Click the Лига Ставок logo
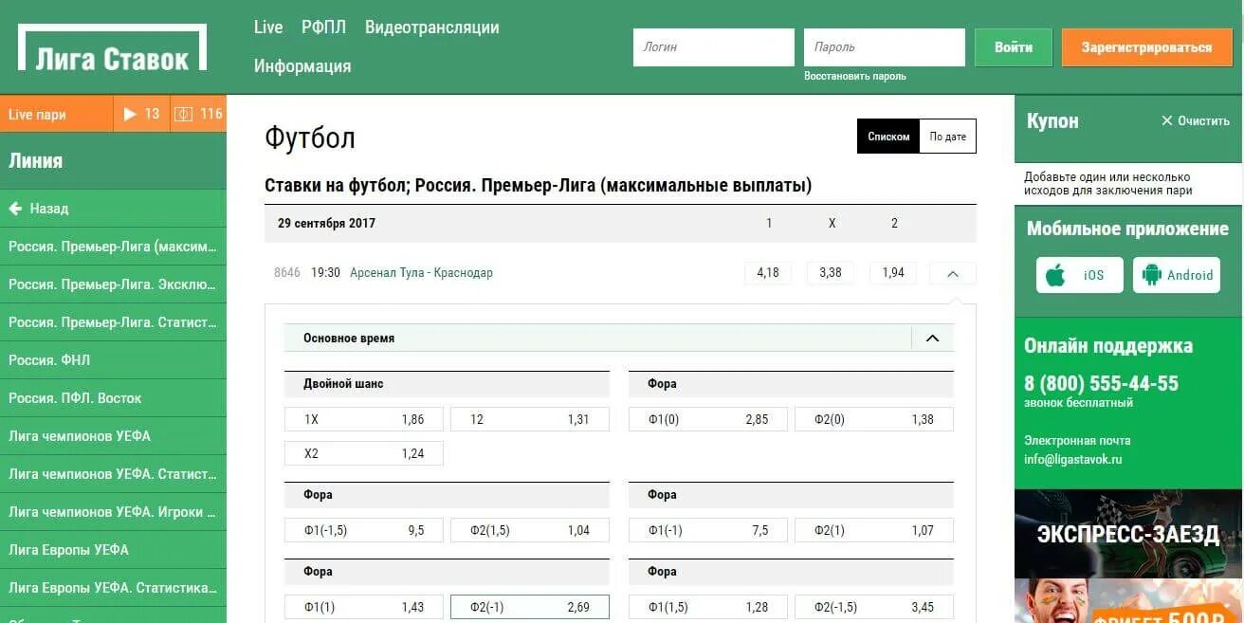The image size is (1244, 623). pos(112,47)
